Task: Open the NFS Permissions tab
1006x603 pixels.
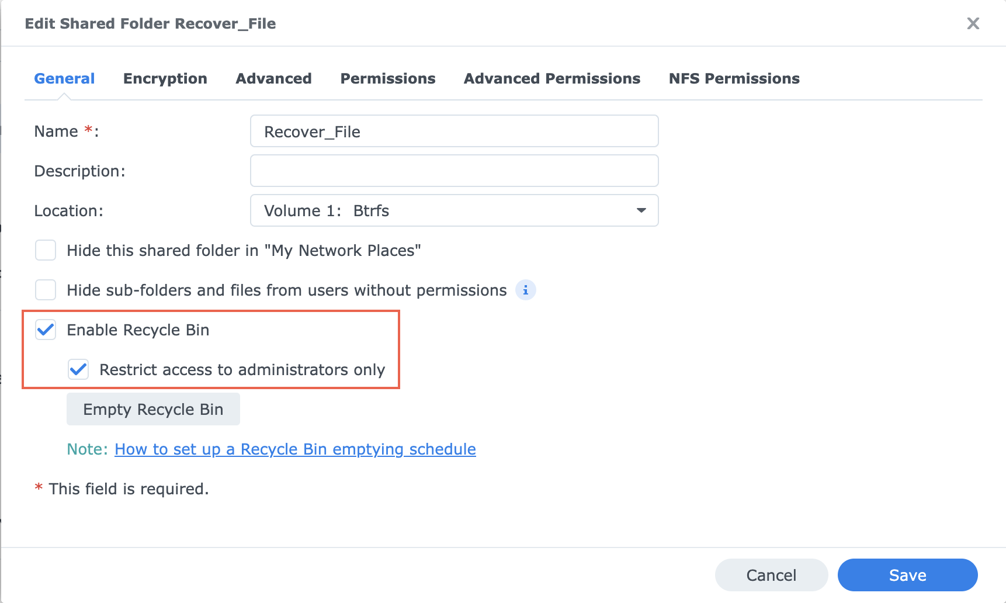Action: click(x=734, y=79)
